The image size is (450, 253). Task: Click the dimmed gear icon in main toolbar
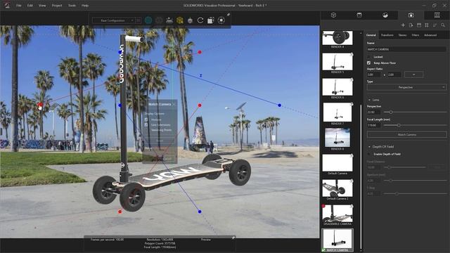point(159,20)
